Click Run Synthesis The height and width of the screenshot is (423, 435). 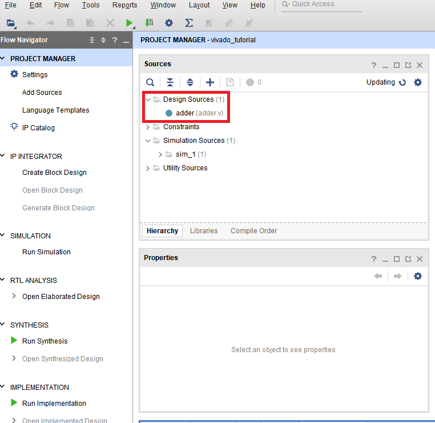pyautogui.click(x=45, y=341)
